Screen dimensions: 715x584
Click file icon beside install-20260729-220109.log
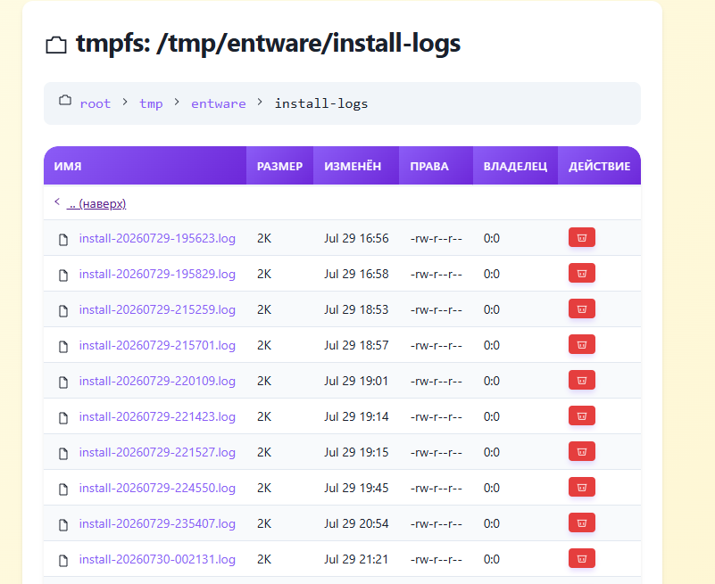coord(63,382)
